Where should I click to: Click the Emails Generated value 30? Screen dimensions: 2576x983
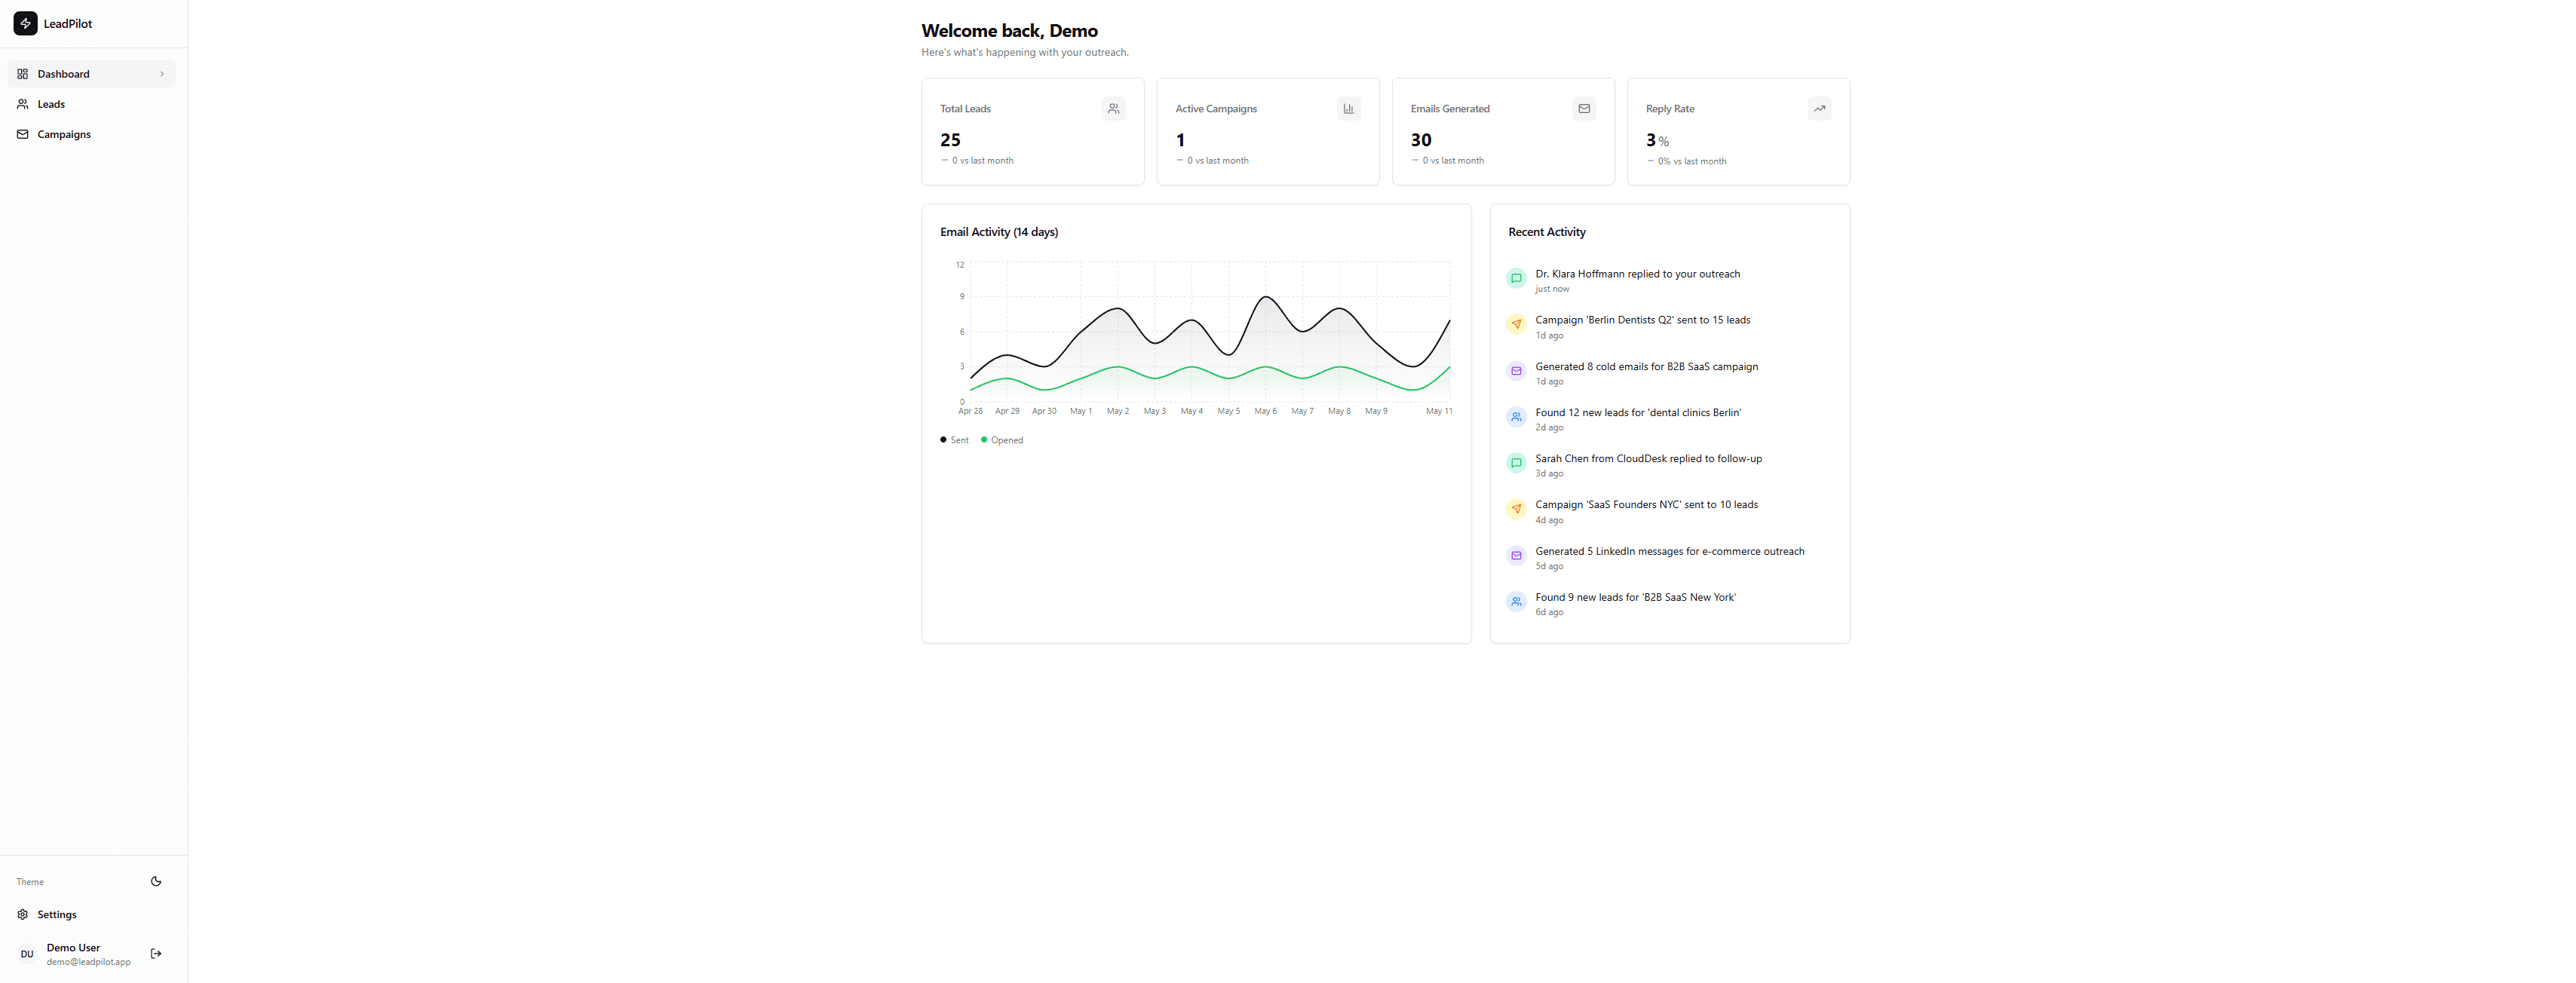(1421, 140)
